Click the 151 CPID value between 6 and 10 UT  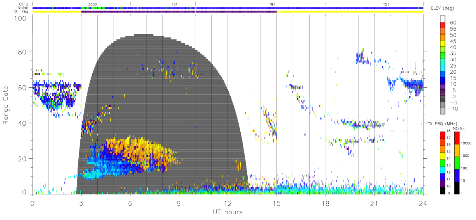pos(174,4)
